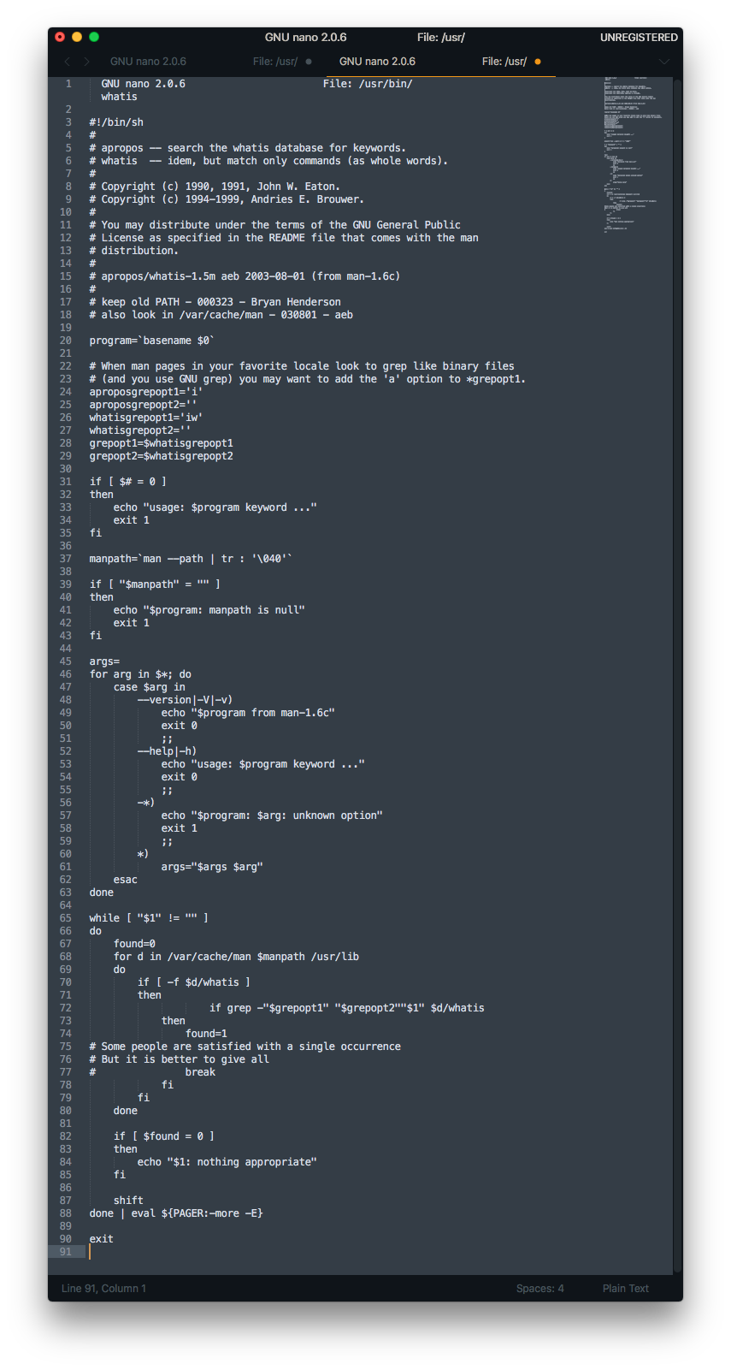Click line number 65 in the gutter
The width and height of the screenshot is (731, 1370).
tap(66, 918)
